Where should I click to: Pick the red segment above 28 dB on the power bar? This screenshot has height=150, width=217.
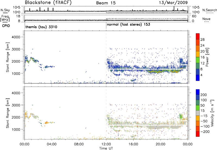tap(198, 36)
